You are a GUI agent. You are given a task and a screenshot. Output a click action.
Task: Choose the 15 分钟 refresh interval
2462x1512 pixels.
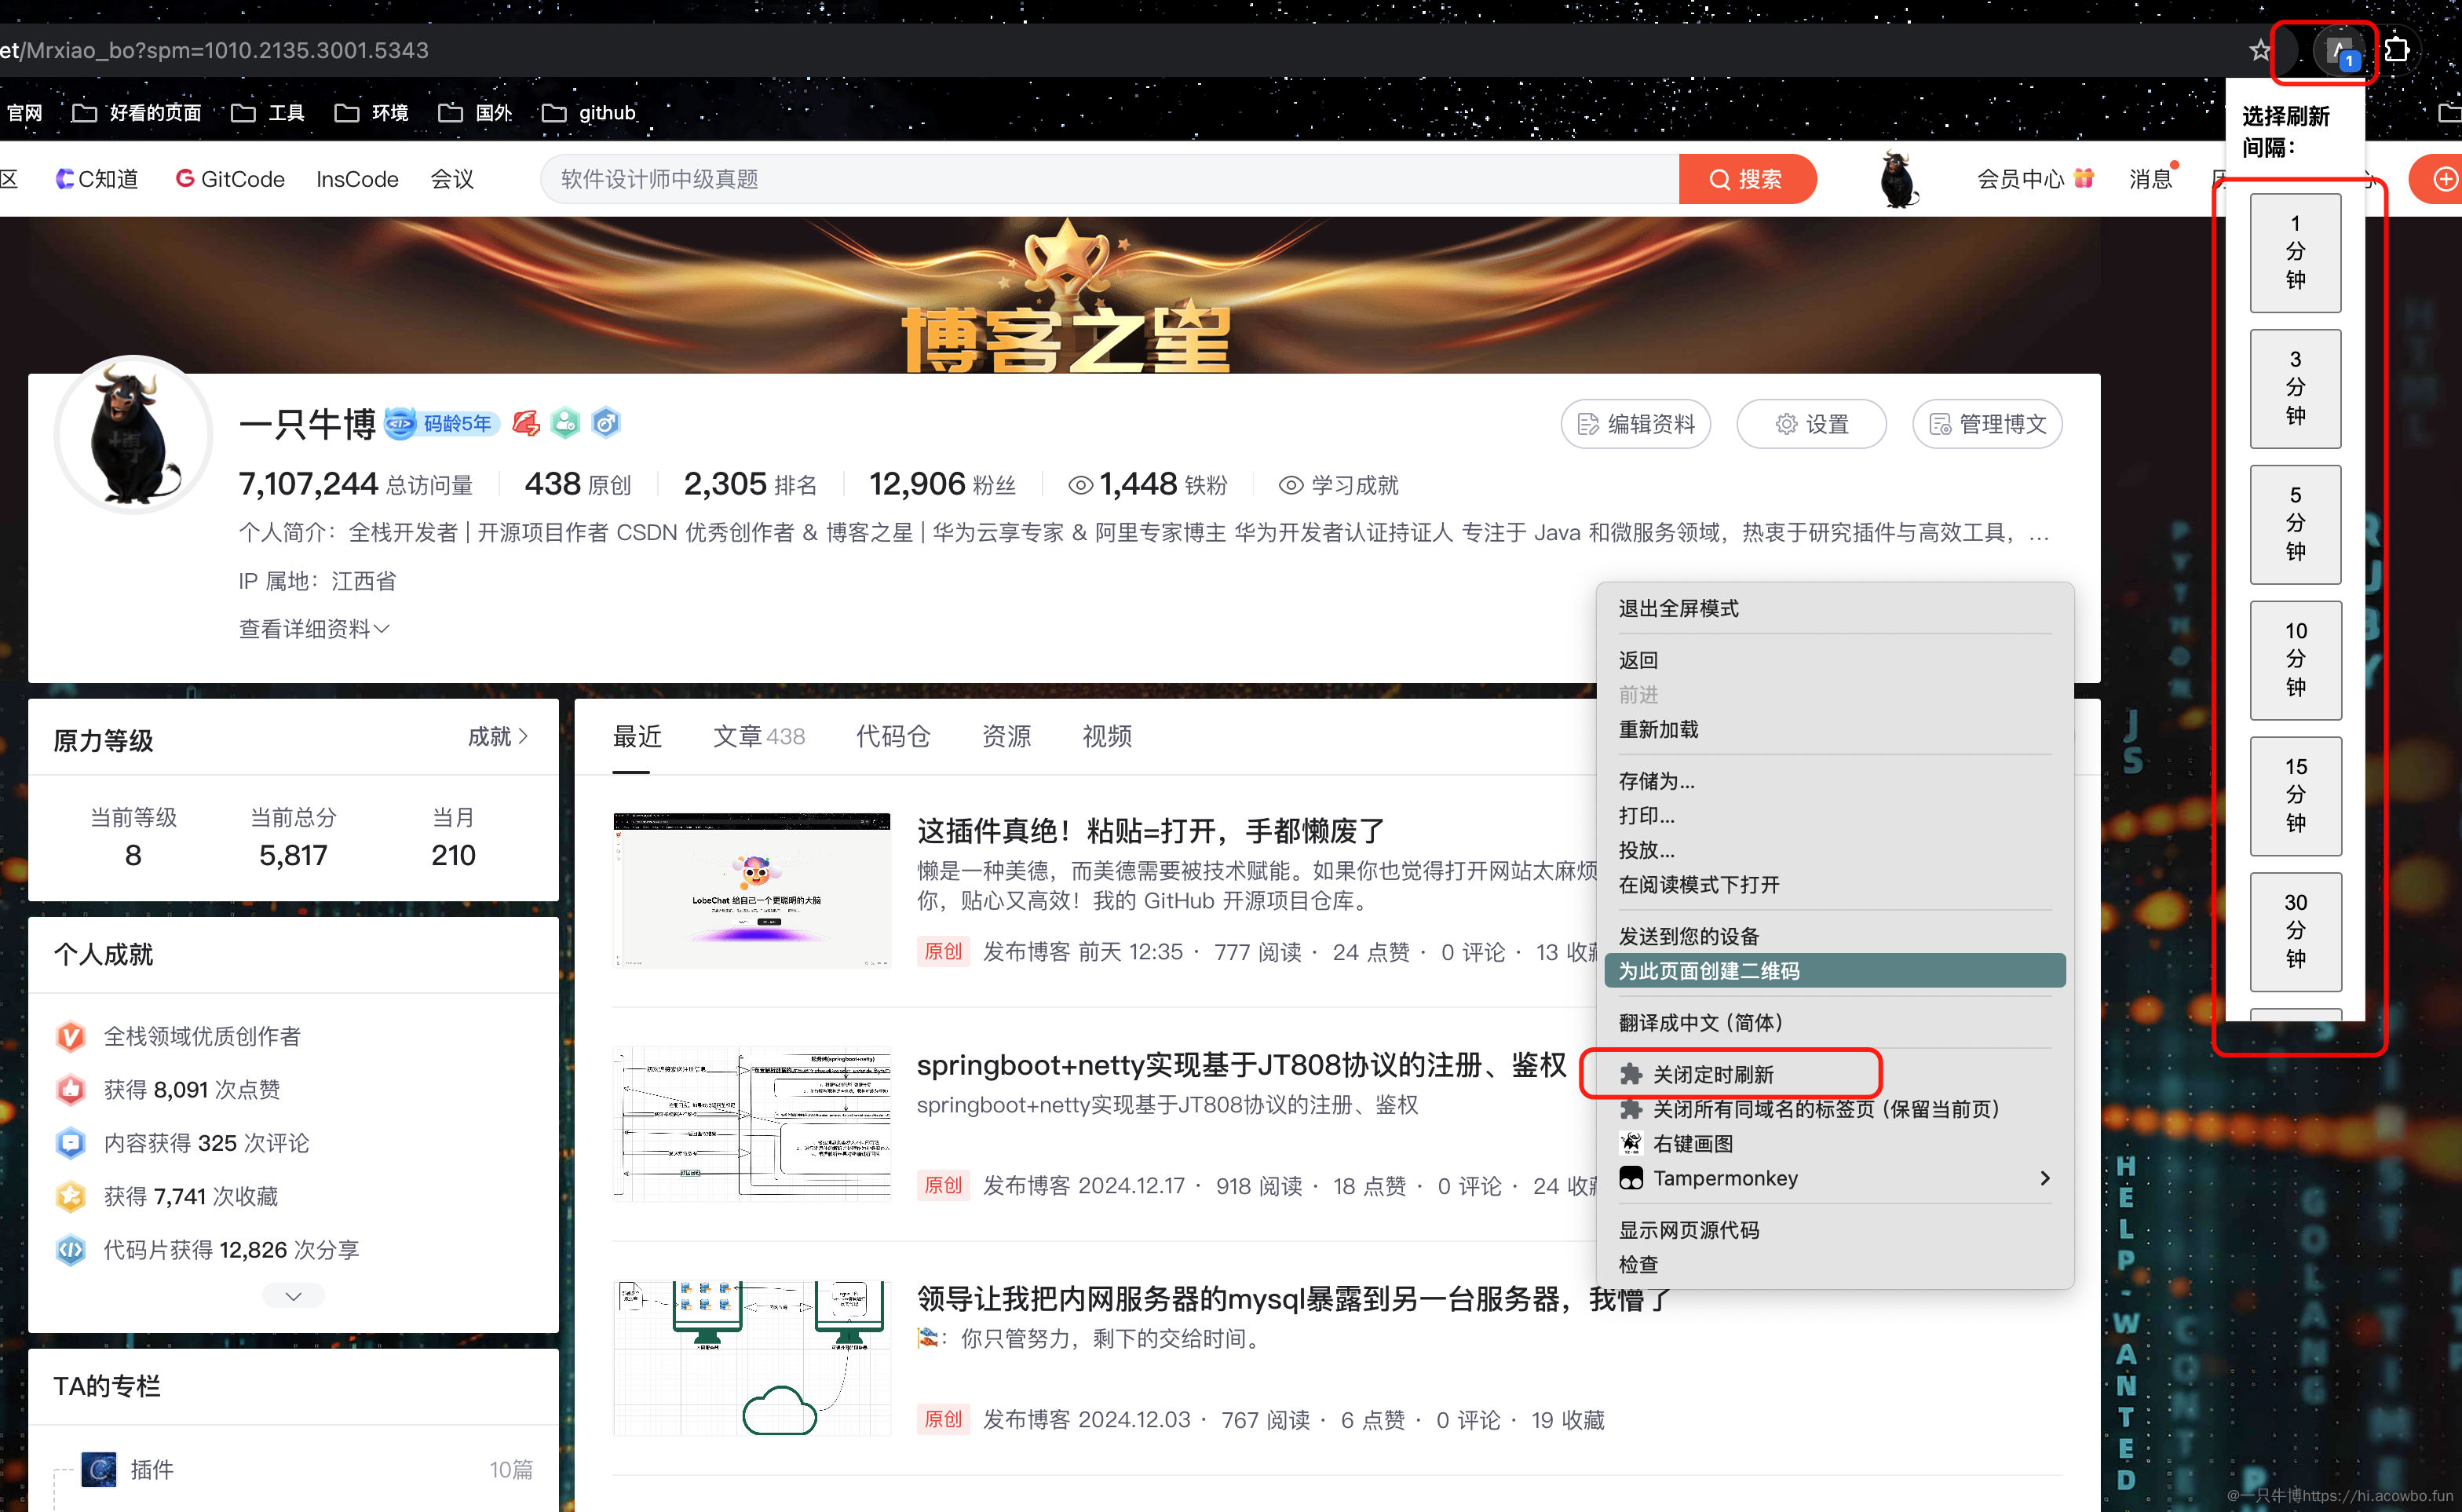(x=2295, y=796)
